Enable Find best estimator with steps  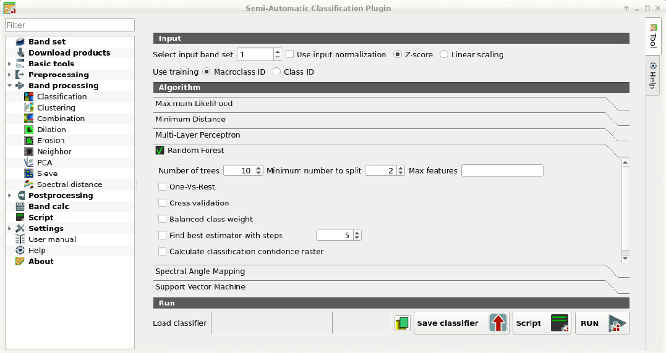tap(162, 235)
